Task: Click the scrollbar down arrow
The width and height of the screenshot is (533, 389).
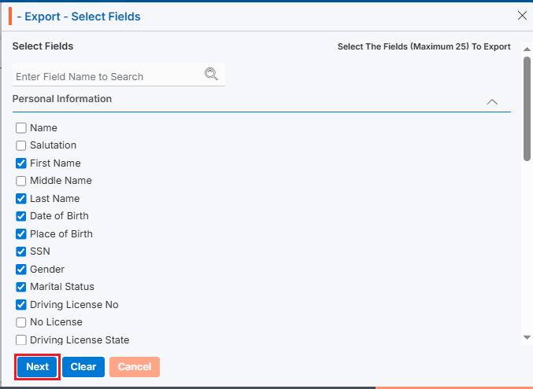Action: pos(527,337)
